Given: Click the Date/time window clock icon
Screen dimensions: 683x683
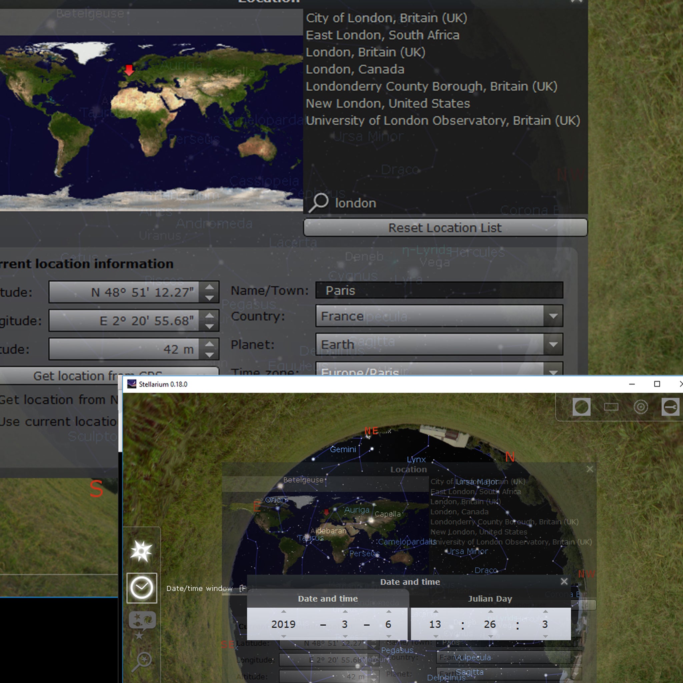Looking at the screenshot, I should [141, 588].
